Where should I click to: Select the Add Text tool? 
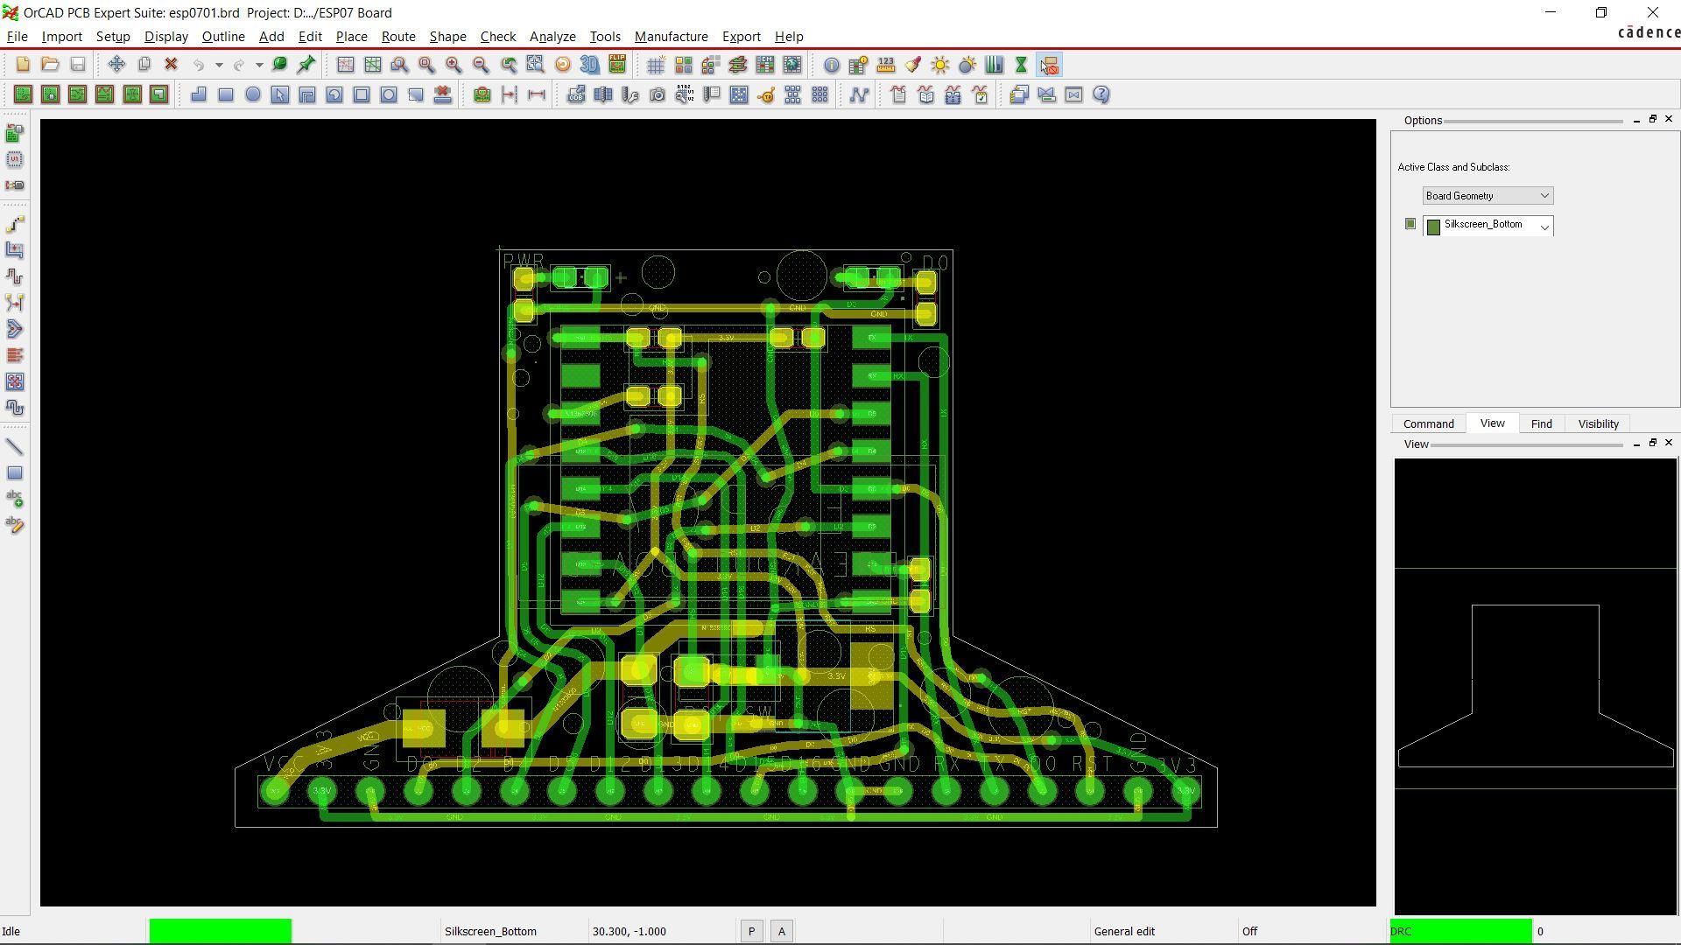coord(15,498)
